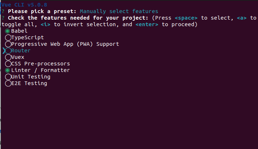Screen dimensions: 258x149
Task: Click the arrow cursor pointing at Router
Action: coord(4,51)
